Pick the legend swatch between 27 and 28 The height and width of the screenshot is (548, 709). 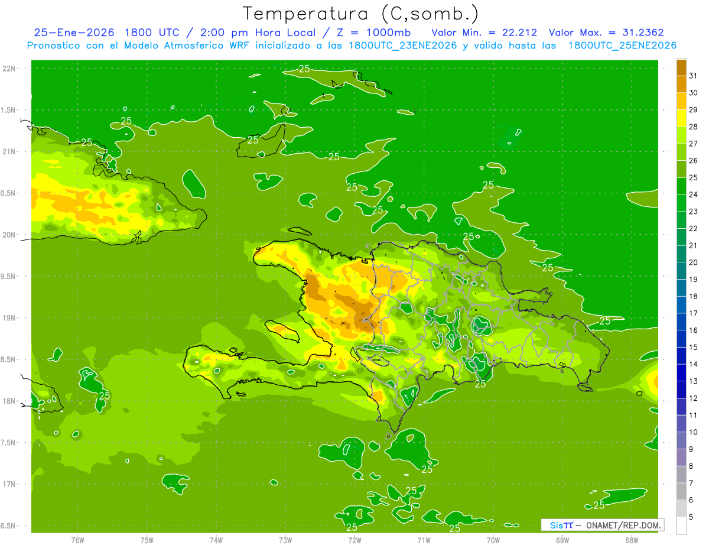tap(681, 135)
